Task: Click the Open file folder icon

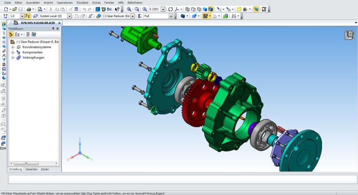Action: (14, 9)
